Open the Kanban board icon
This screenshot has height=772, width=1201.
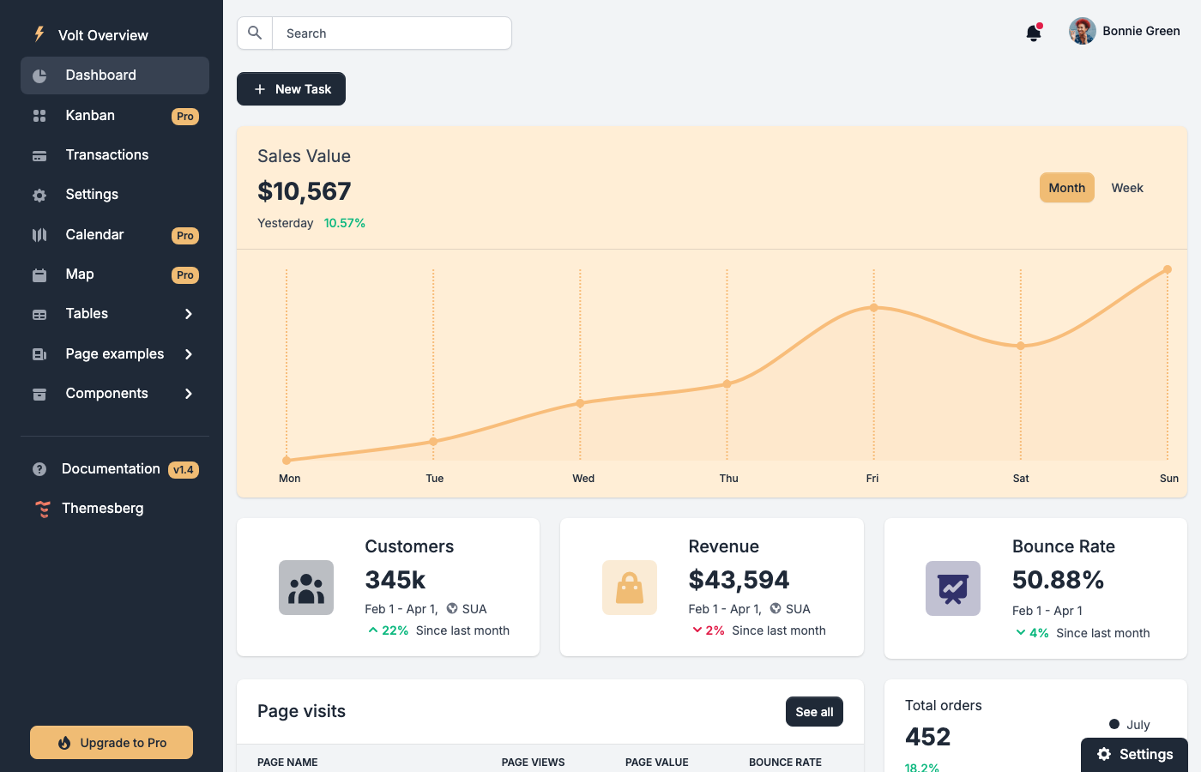click(x=39, y=115)
